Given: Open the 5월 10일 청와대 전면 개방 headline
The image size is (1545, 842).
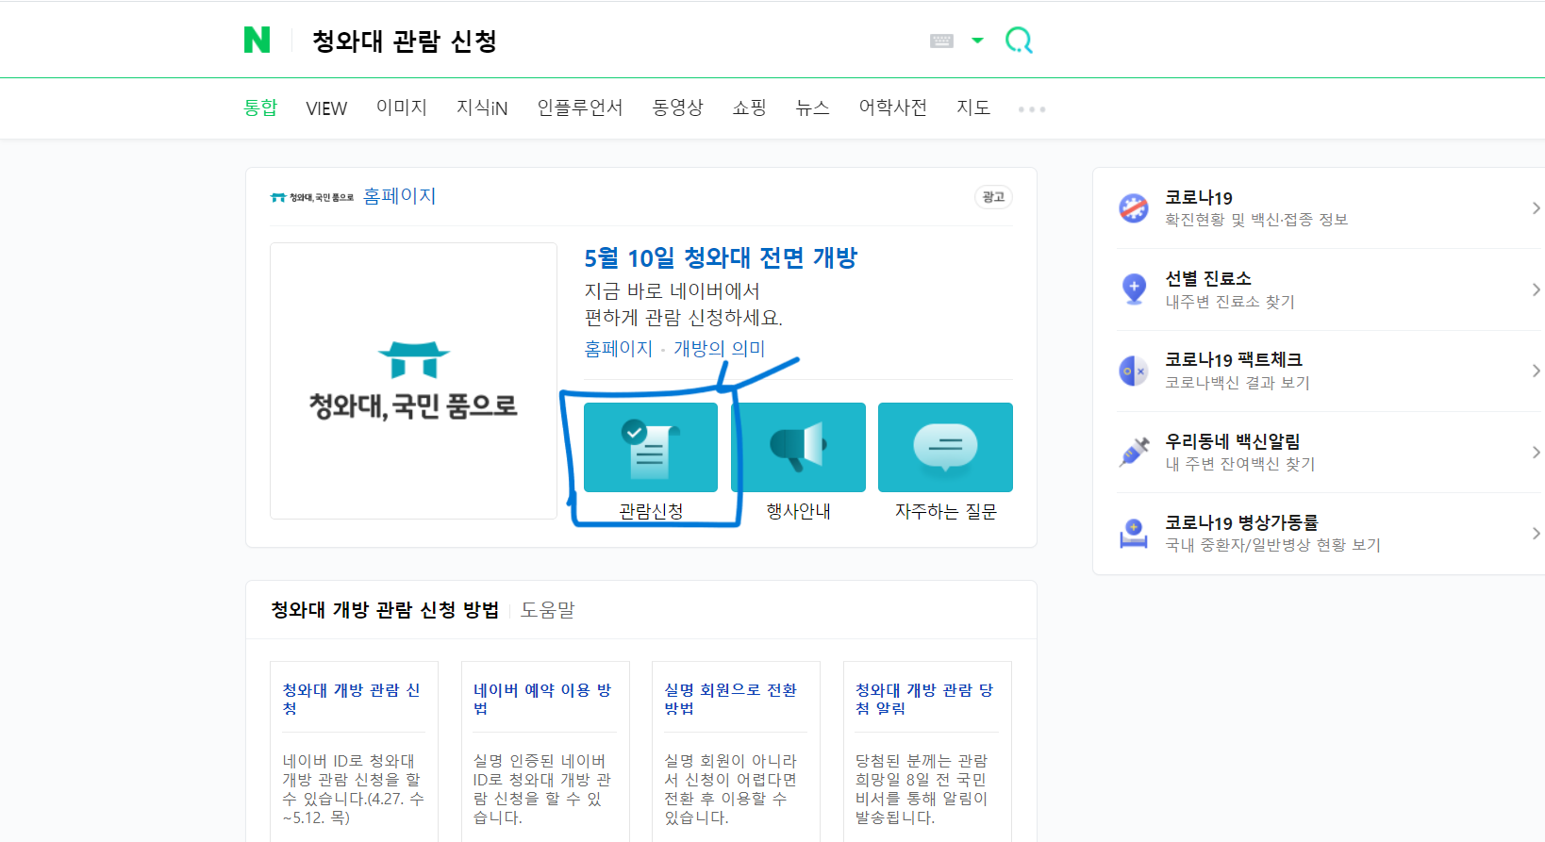Looking at the screenshot, I should pyautogui.click(x=721, y=257).
